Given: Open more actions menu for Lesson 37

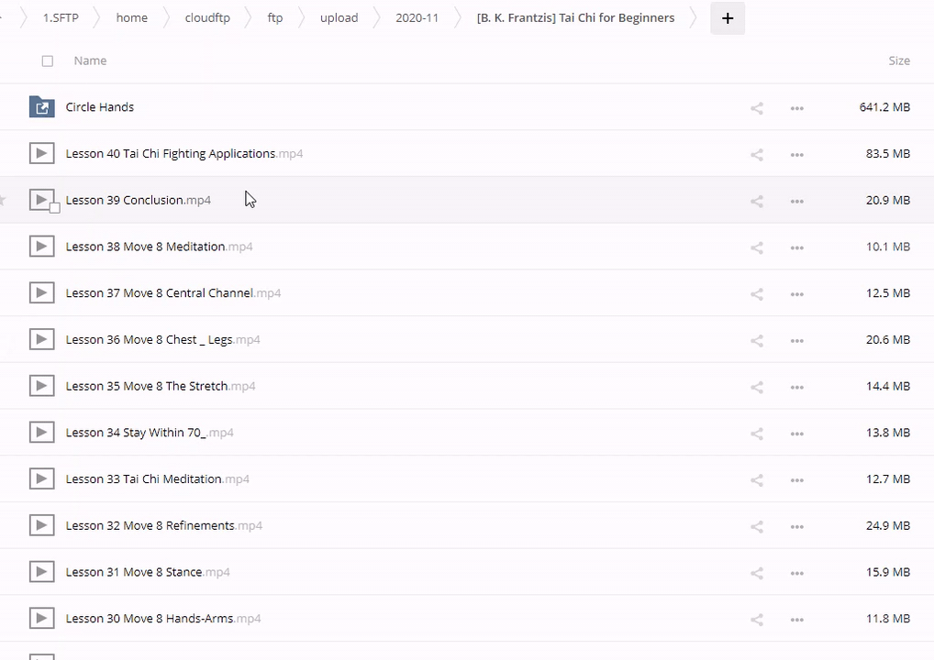Looking at the screenshot, I should [796, 294].
